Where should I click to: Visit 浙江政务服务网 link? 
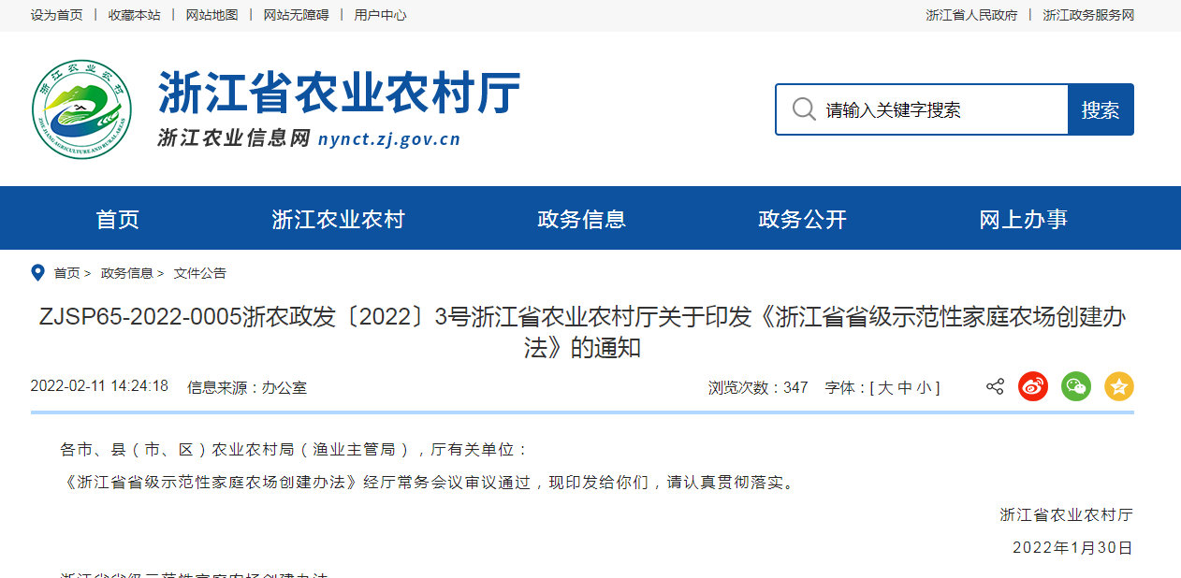[x=1087, y=15]
